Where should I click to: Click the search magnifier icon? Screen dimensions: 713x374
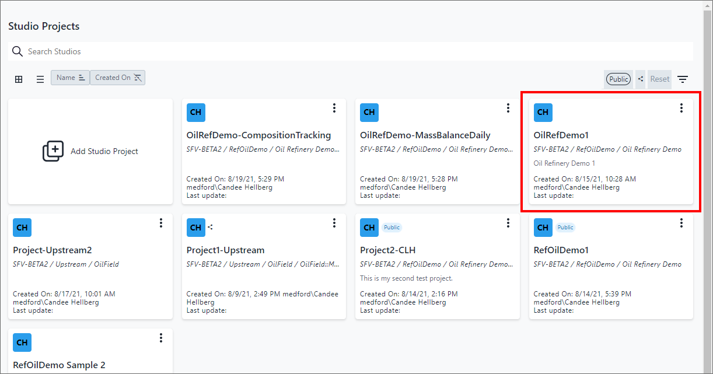coord(18,51)
